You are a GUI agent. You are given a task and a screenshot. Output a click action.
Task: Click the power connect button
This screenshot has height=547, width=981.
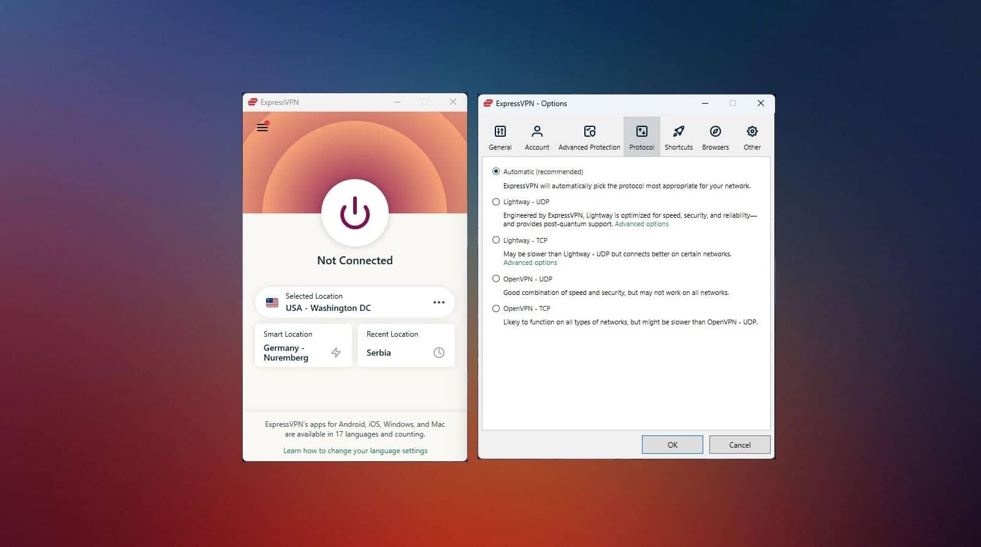pyautogui.click(x=355, y=213)
